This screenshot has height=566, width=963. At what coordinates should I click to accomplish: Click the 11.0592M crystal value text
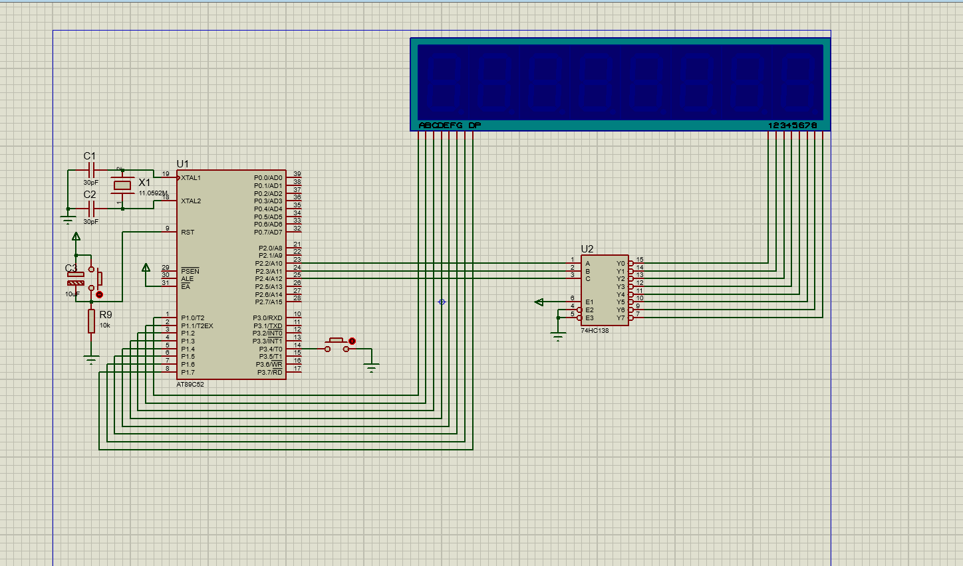(x=153, y=193)
